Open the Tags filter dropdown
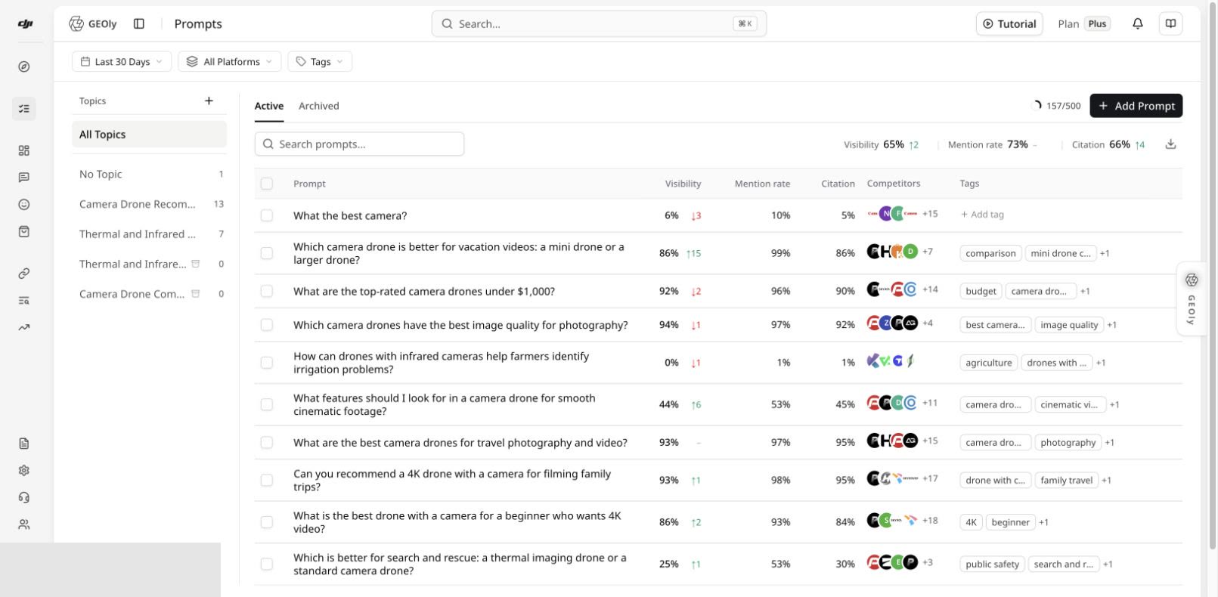The height and width of the screenshot is (597, 1218). [320, 62]
